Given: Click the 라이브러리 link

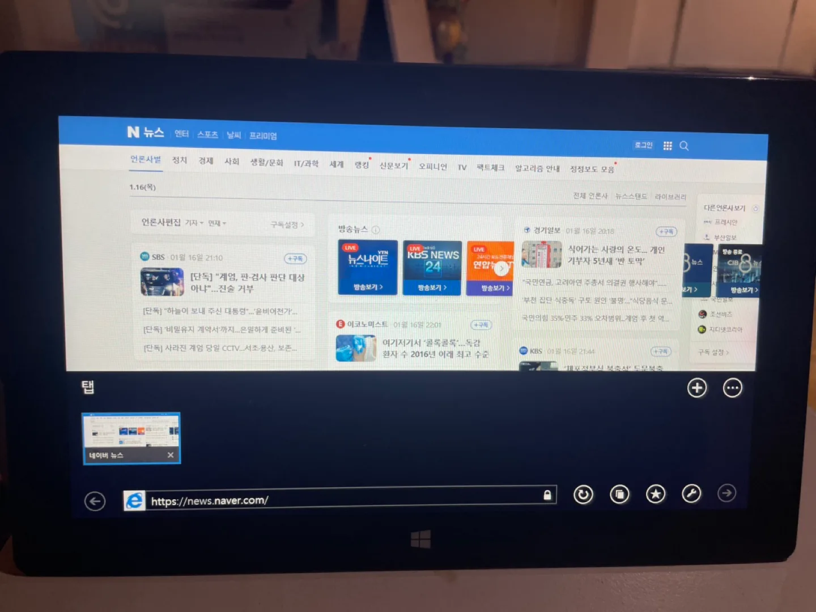Looking at the screenshot, I should (x=670, y=197).
